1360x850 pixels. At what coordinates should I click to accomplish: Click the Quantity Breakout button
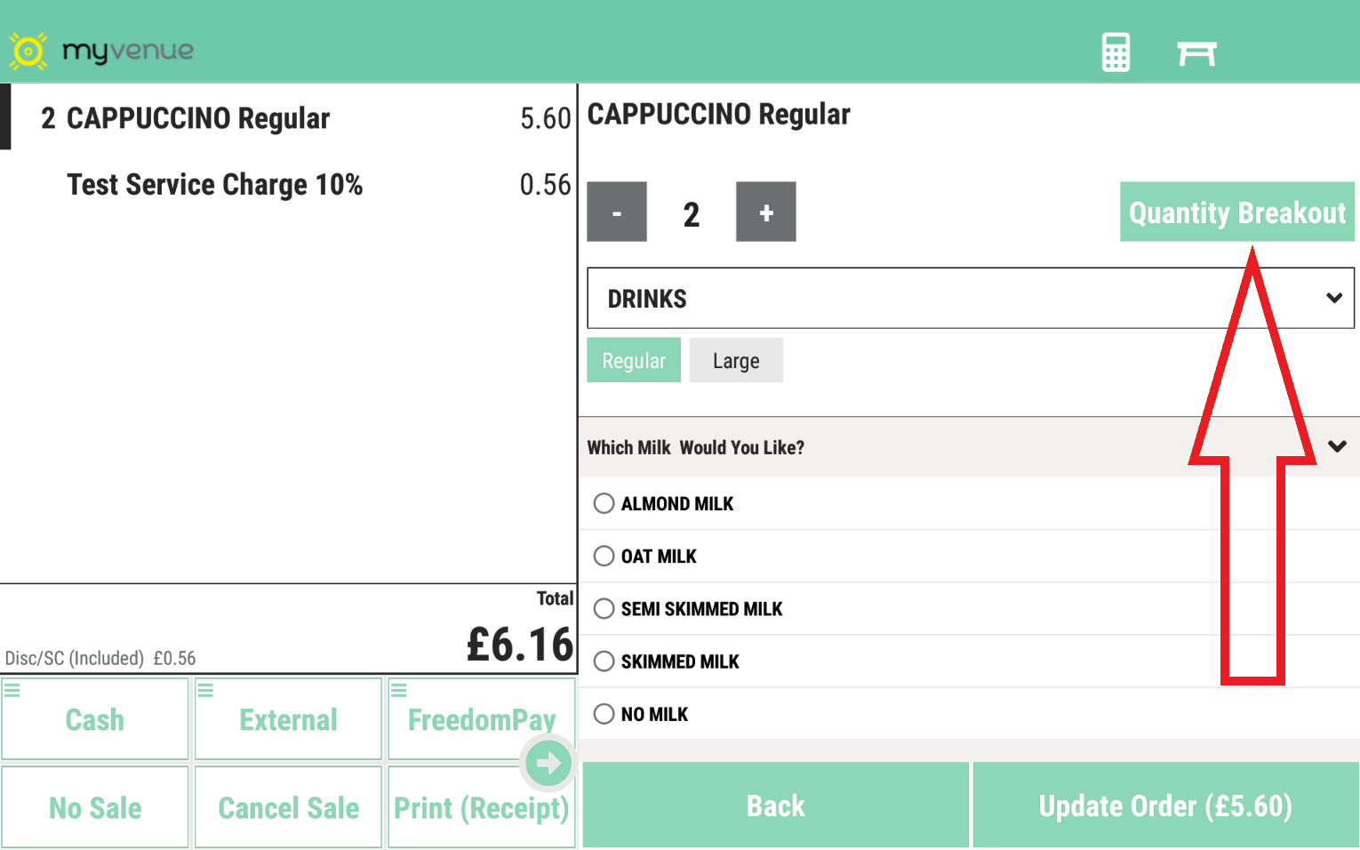(1236, 212)
